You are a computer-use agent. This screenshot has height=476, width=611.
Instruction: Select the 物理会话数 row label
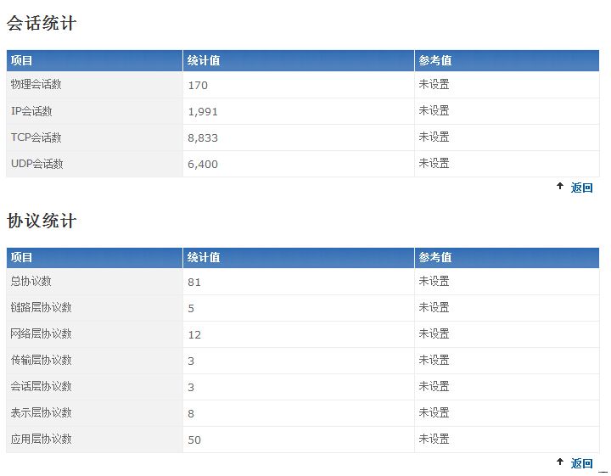click(36, 84)
